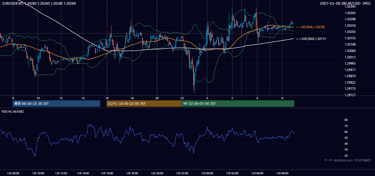Click hour tick 20 on price chart axis
Viewport: 375px width, 176px height.
click(157, 98)
